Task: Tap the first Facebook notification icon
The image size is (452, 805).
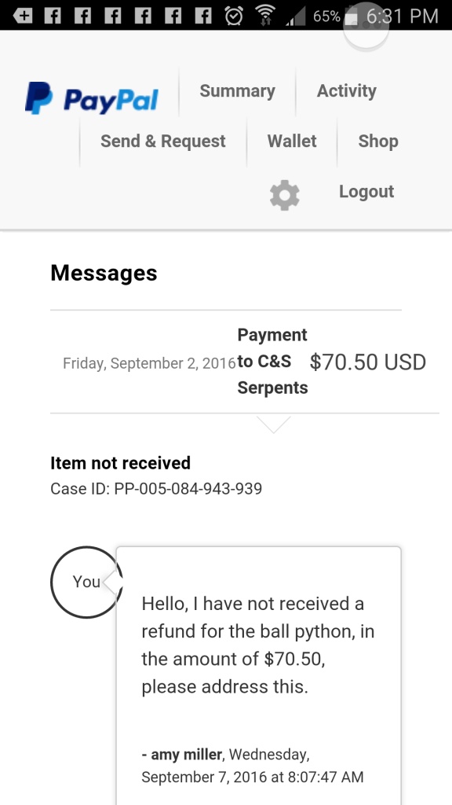Action: click(x=53, y=17)
